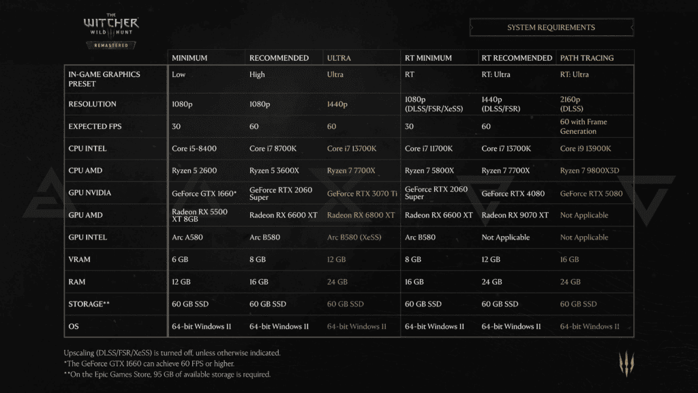698x393 pixels.
Task: Click the Arc B580 (XeSS) cell
Action: 354,237
